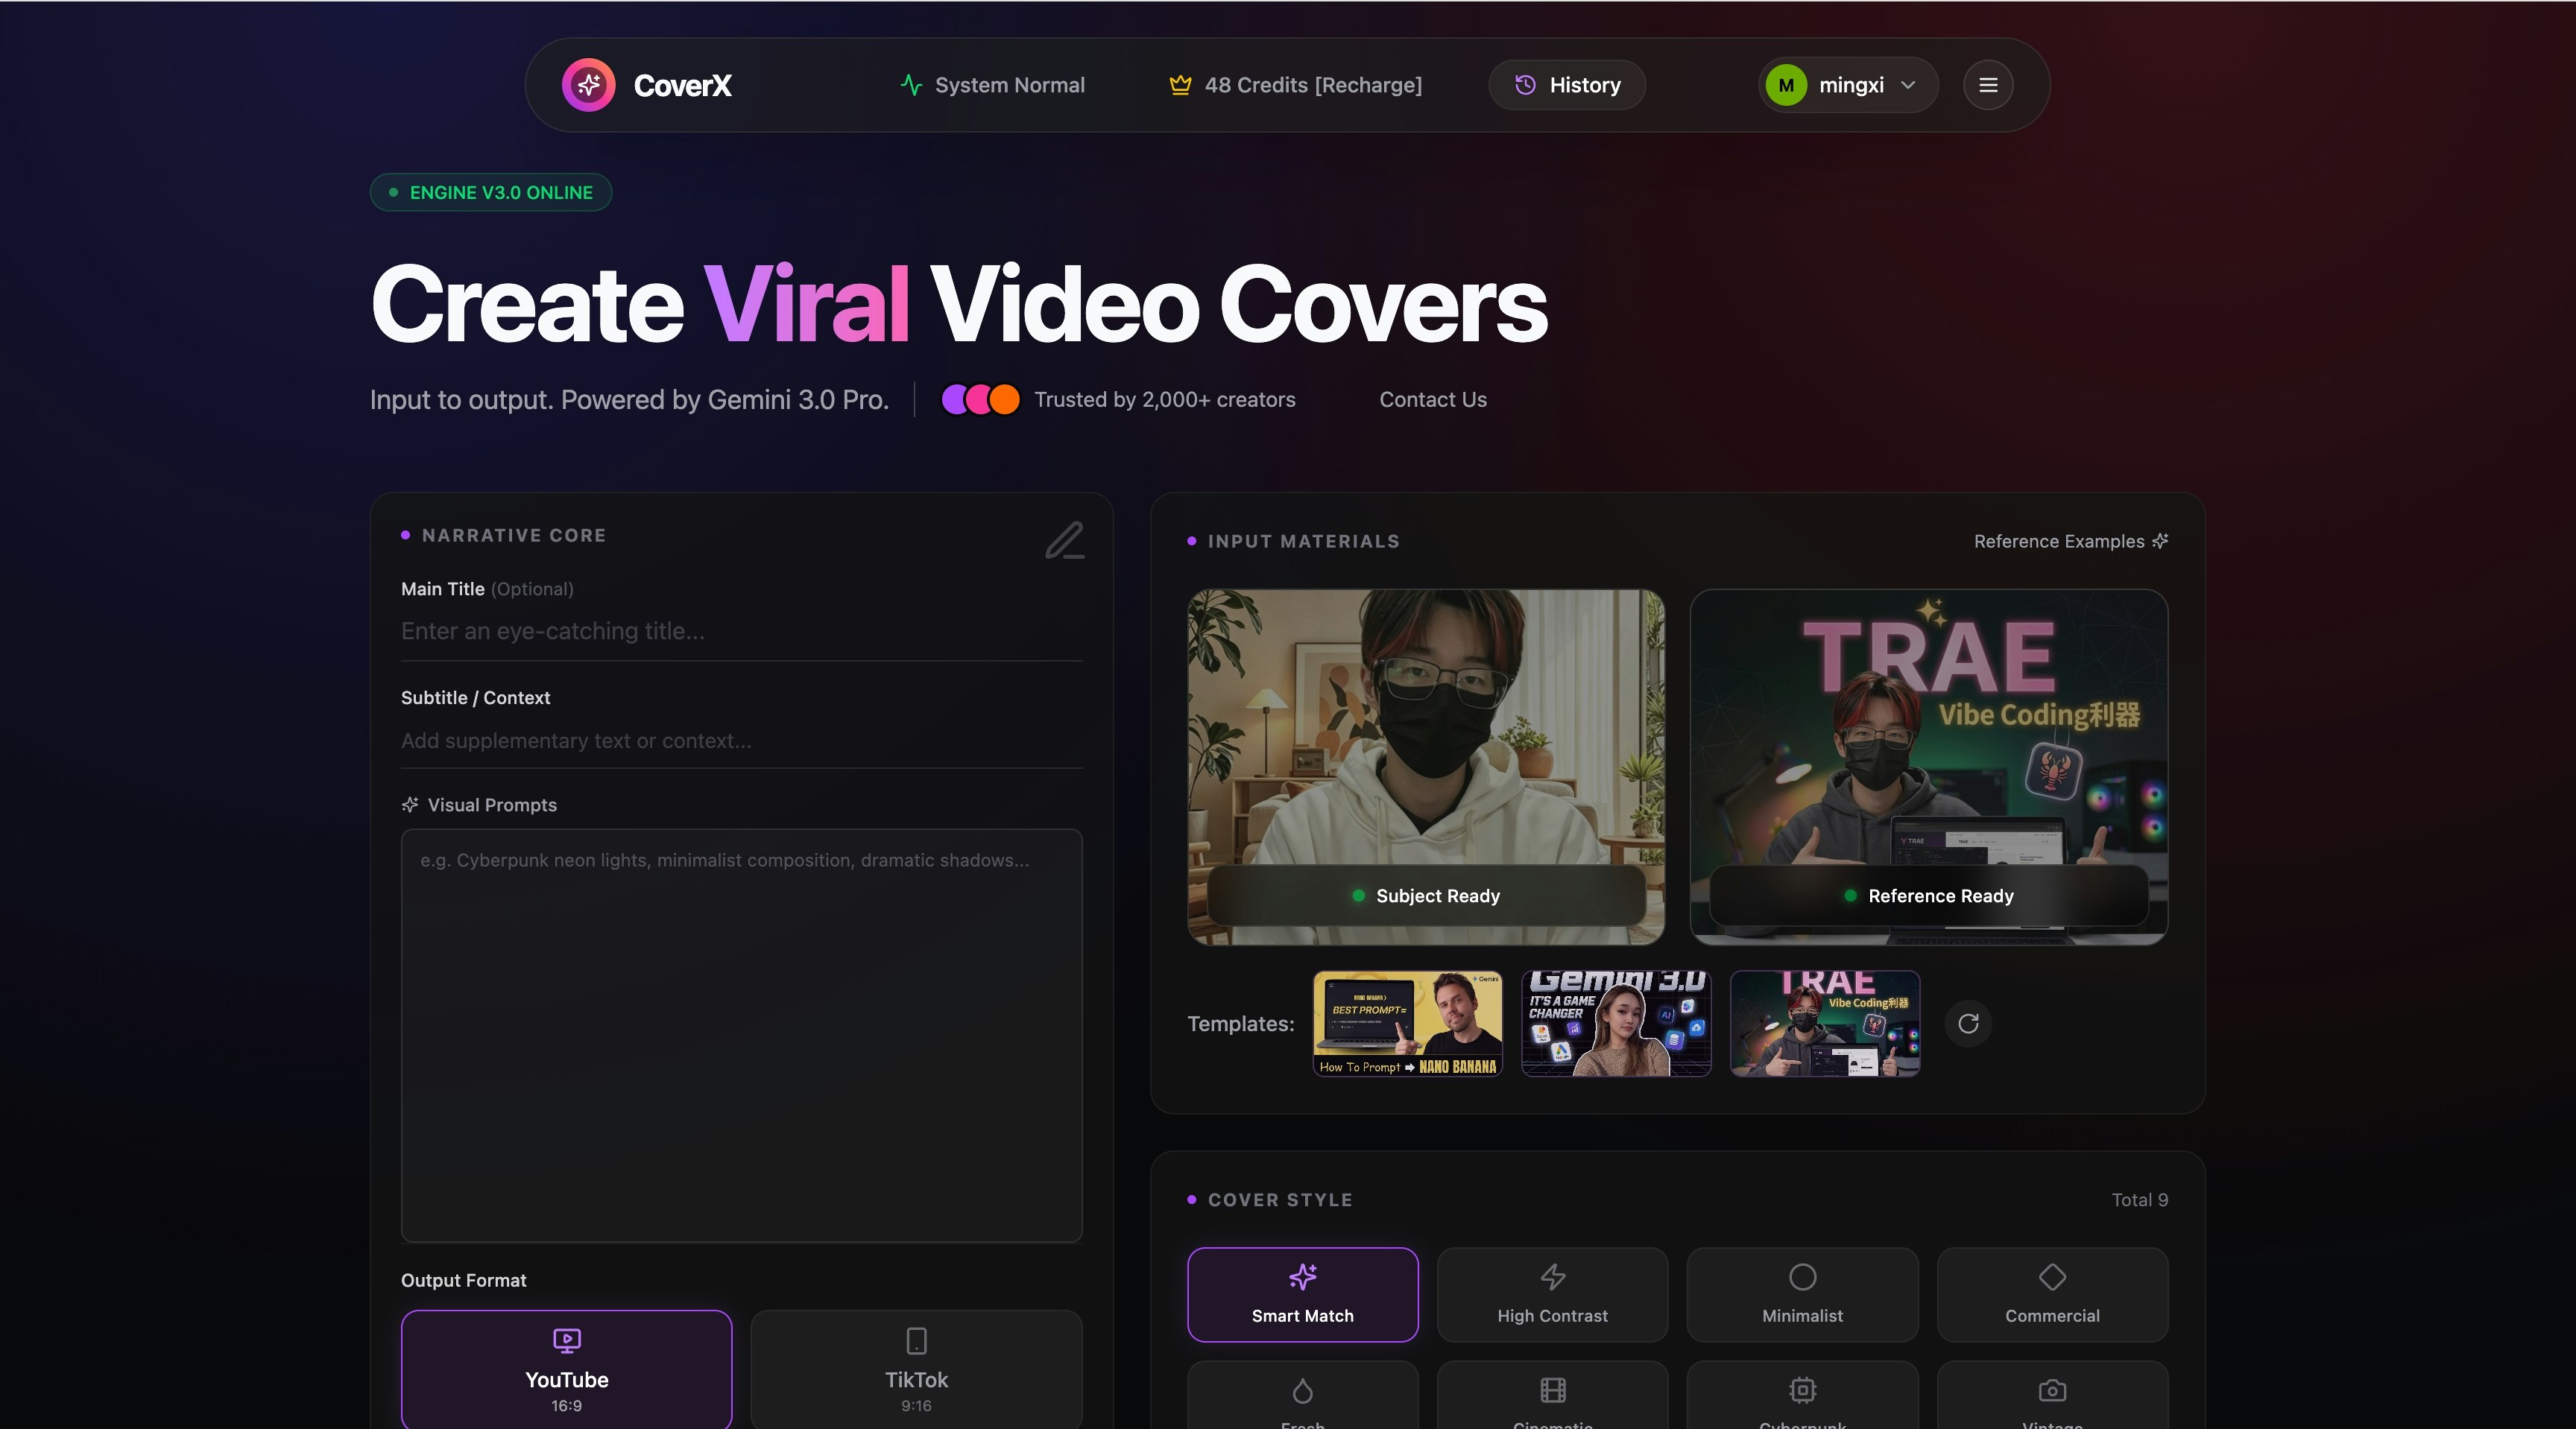Click the System Normal status text
The height and width of the screenshot is (1429, 2576).
(x=1009, y=85)
